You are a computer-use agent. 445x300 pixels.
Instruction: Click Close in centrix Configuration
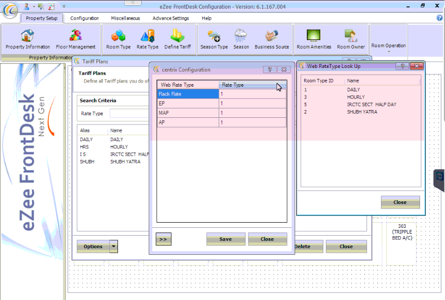click(267, 239)
